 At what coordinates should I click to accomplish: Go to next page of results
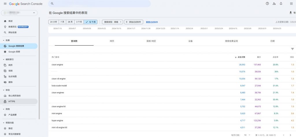pyautogui.click(x=290, y=135)
